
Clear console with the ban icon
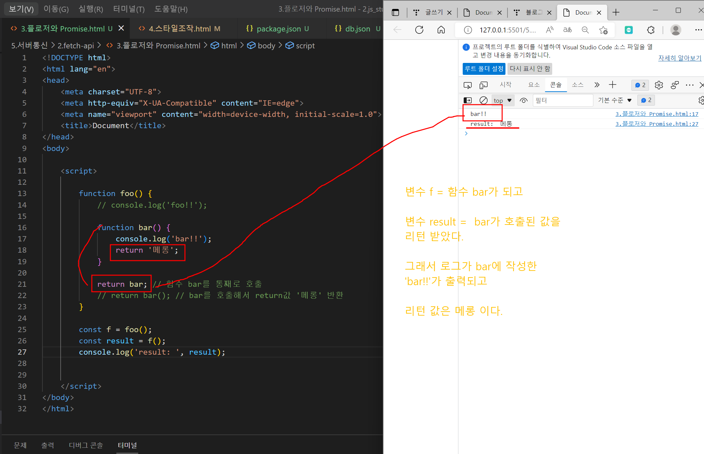pos(483,100)
